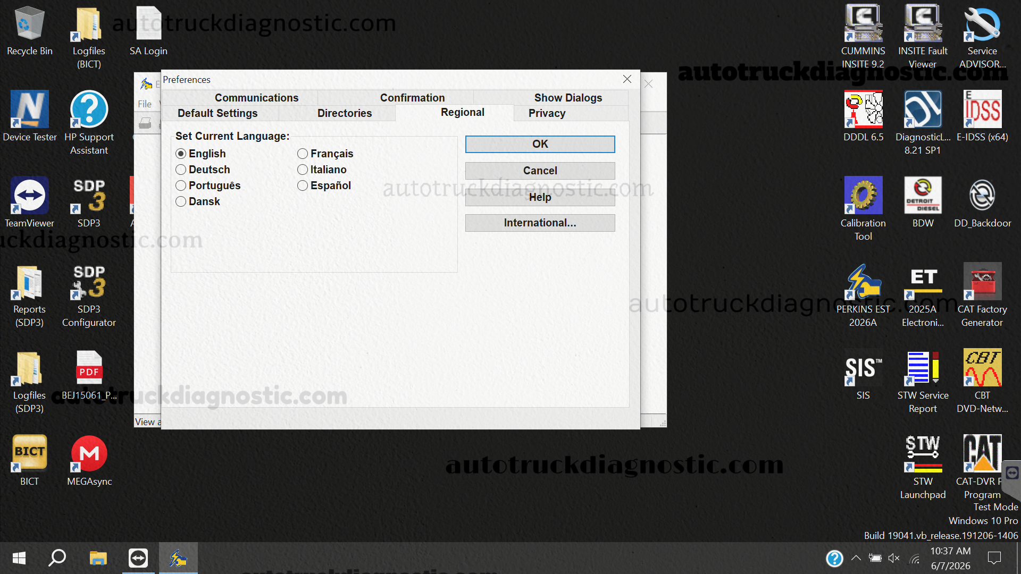
Task: Show hidden system tray icons chevron
Action: [x=856, y=558]
